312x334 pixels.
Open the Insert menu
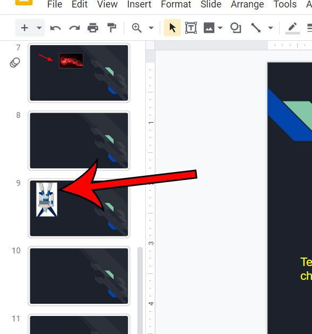coord(139,4)
